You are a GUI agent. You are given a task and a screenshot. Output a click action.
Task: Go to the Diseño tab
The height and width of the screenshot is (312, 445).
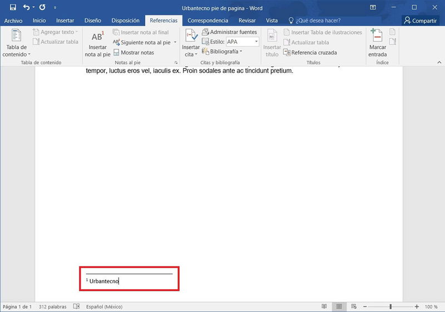92,21
